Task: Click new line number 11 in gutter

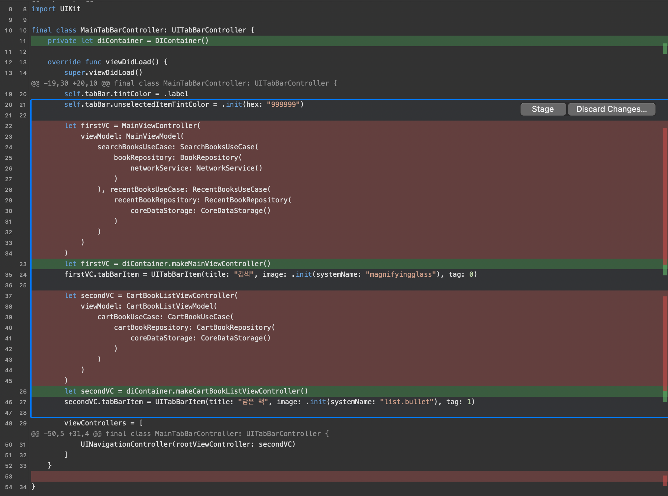Action: click(22, 41)
